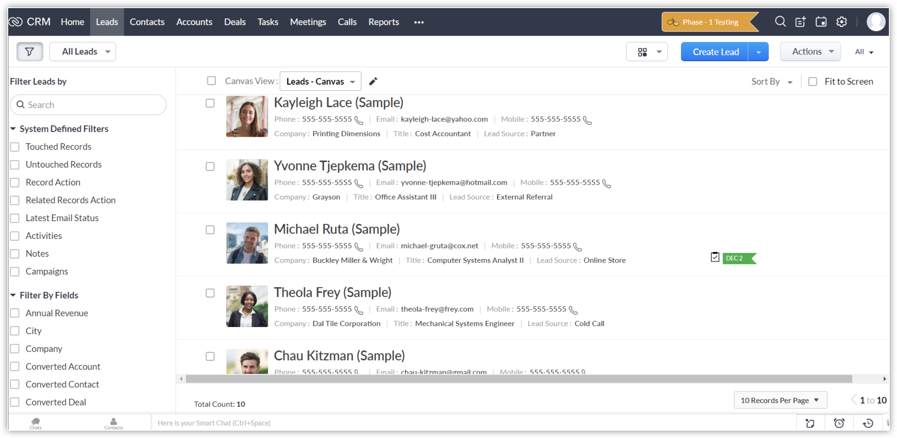Click the horizontal scrollbar under leads list

coord(519,379)
